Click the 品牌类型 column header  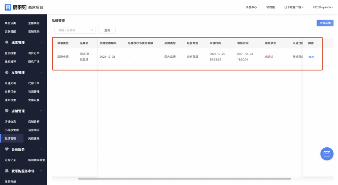pyautogui.click(x=170, y=43)
